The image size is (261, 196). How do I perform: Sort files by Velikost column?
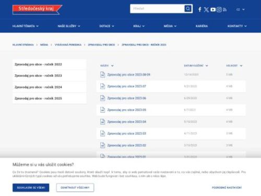point(234,66)
